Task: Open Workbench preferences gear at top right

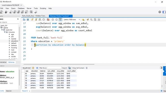Action: [x=160, y=12]
